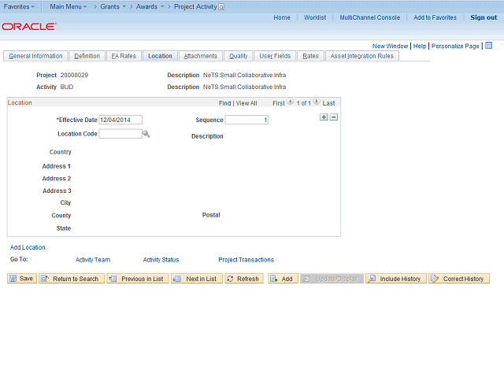The width and height of the screenshot is (504, 378).
Task: Expand the Awards breadcrumb dropdown
Action: [x=150, y=6]
